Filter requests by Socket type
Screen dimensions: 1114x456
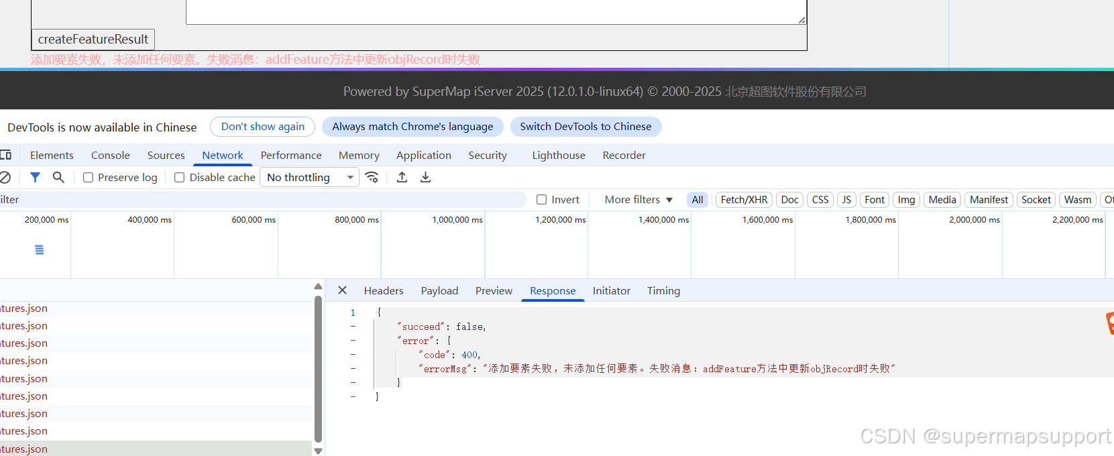(x=1036, y=200)
